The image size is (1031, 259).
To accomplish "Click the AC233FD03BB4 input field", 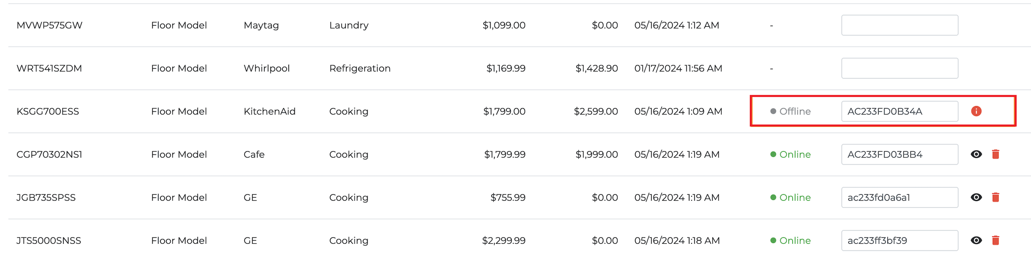I will coord(900,154).
